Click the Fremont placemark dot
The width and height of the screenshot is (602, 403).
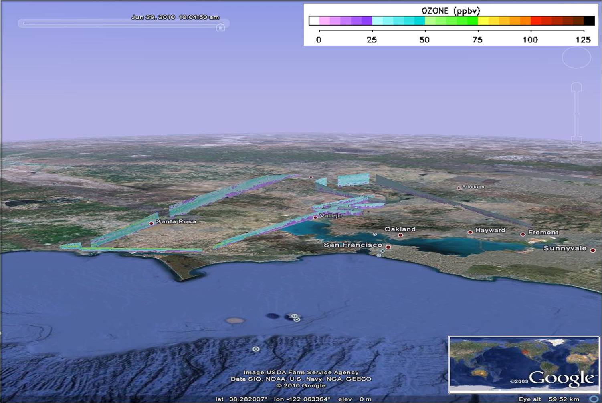[x=523, y=235]
